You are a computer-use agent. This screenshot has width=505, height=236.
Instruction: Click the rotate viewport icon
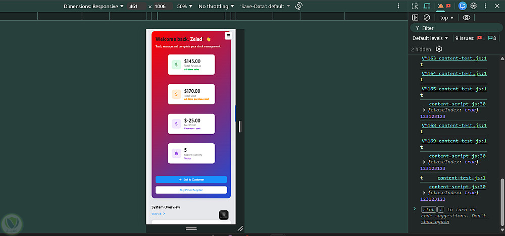tap(299, 6)
